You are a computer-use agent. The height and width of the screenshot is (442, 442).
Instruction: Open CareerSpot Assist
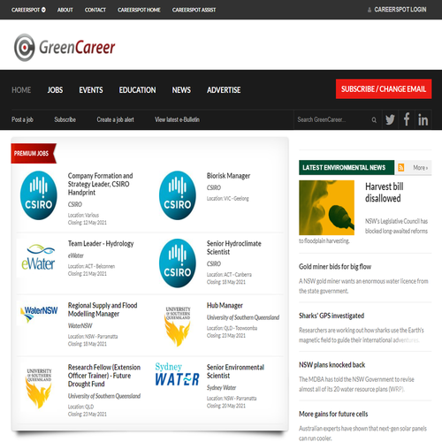194,10
